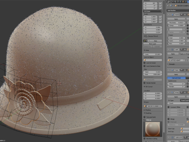Toggle Lattice.00 modifier render camera icon
This screenshot has height=142, width=189.
185,137
